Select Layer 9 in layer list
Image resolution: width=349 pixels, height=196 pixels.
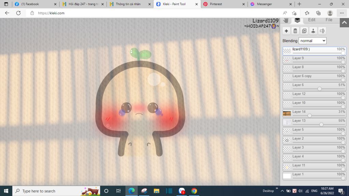(x=314, y=60)
